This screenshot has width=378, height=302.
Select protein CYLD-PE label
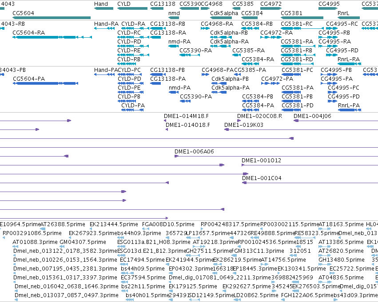129,88
